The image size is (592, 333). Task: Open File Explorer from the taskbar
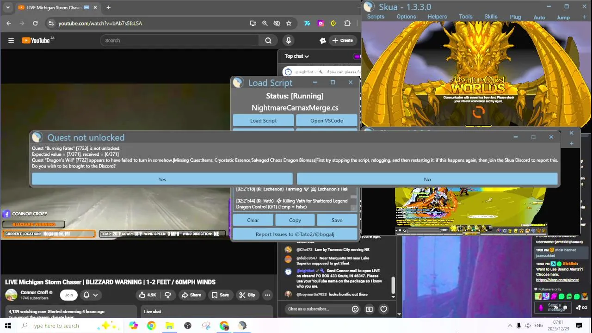(169, 326)
